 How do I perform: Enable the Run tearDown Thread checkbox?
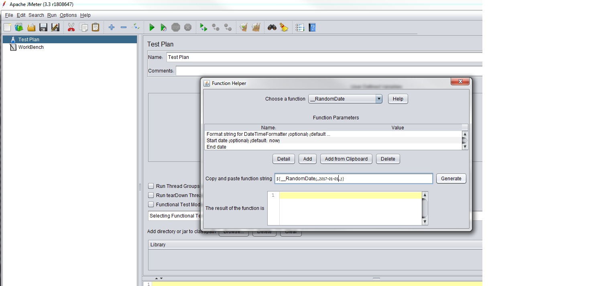tap(151, 195)
